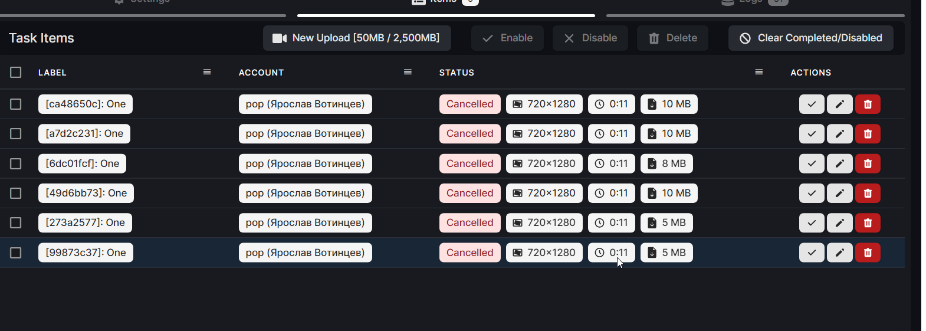Click the checkmark icon for task 99873c37

point(812,253)
